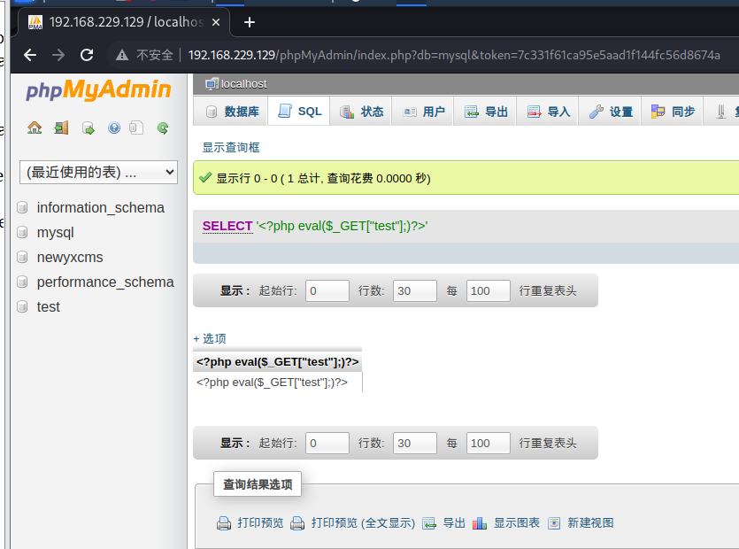
Task: Click the browser address bar URL
Action: pos(454,55)
